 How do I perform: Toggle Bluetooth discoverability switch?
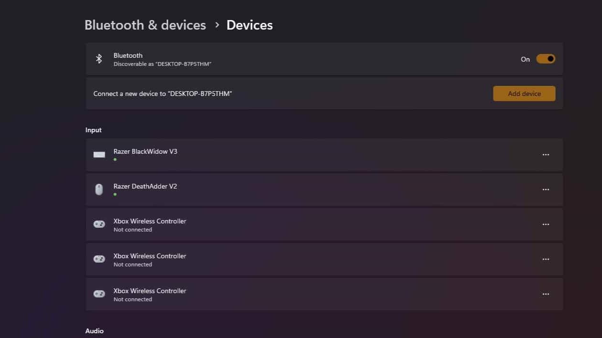(545, 59)
